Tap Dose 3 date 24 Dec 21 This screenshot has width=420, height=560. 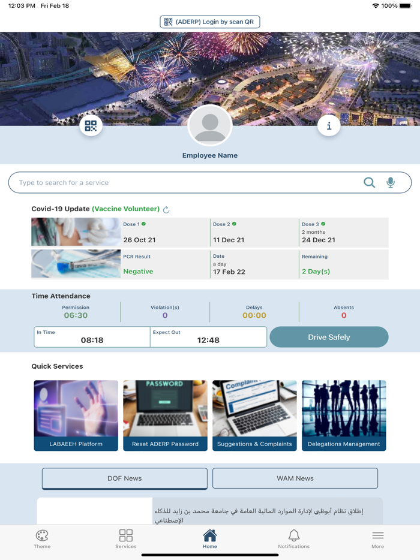319,240
